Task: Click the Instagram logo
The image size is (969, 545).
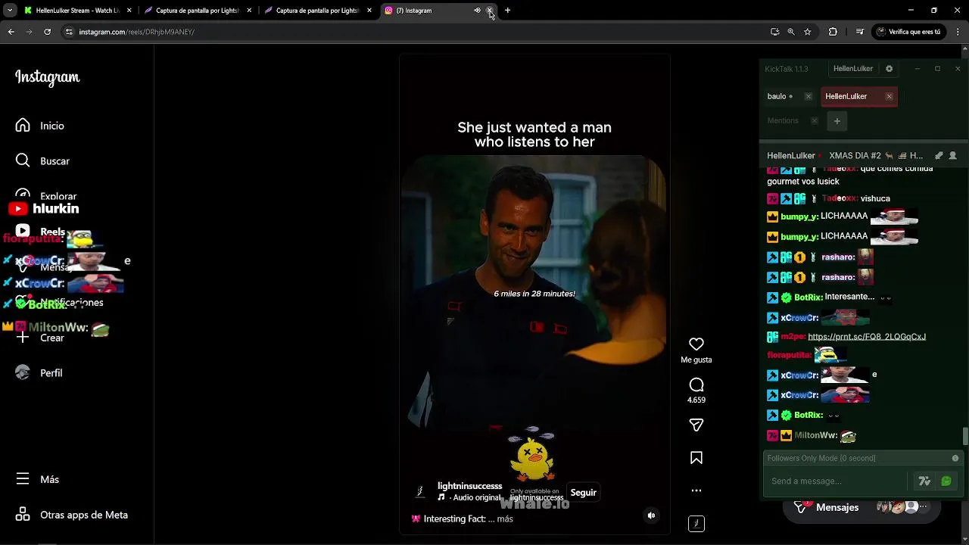Action: [47, 77]
